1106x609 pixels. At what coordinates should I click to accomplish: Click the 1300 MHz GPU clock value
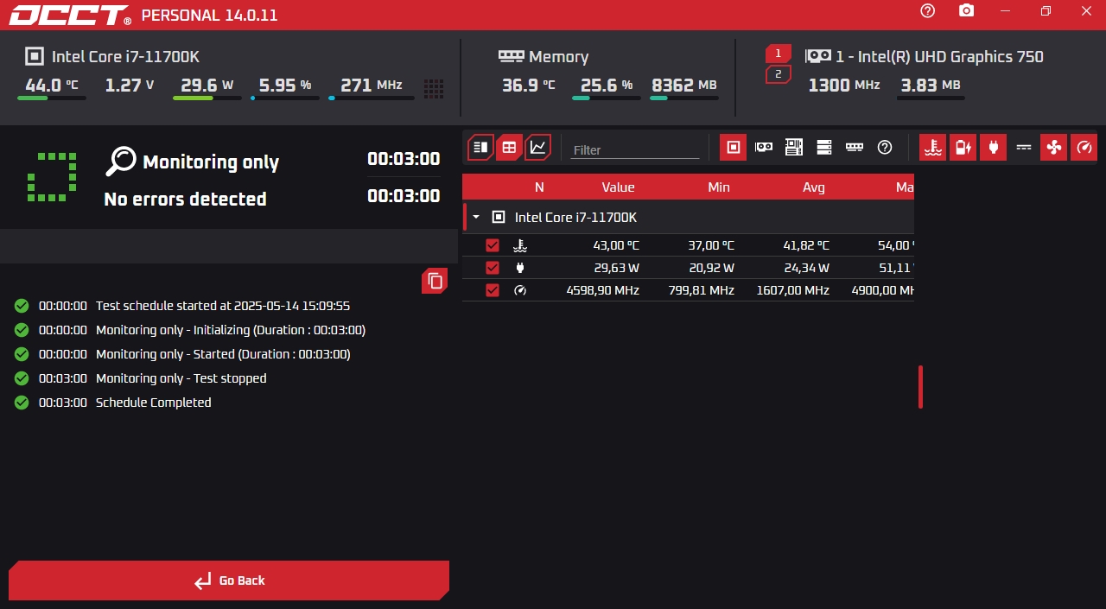tap(844, 85)
